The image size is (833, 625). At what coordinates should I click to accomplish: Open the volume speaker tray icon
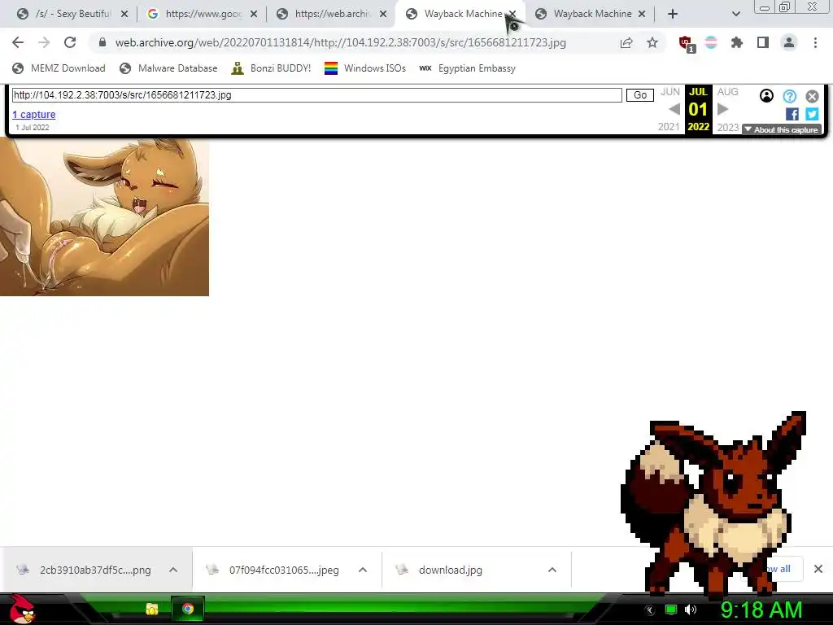(691, 610)
